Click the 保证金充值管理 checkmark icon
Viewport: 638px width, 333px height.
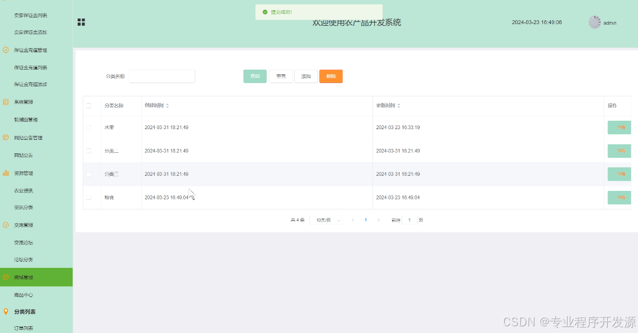pyautogui.click(x=6, y=50)
